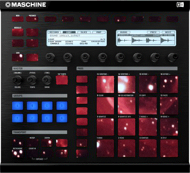Viewport: 190px width, 173px height.
Task: Tap pad 4 labeled Split
Action: point(169,148)
